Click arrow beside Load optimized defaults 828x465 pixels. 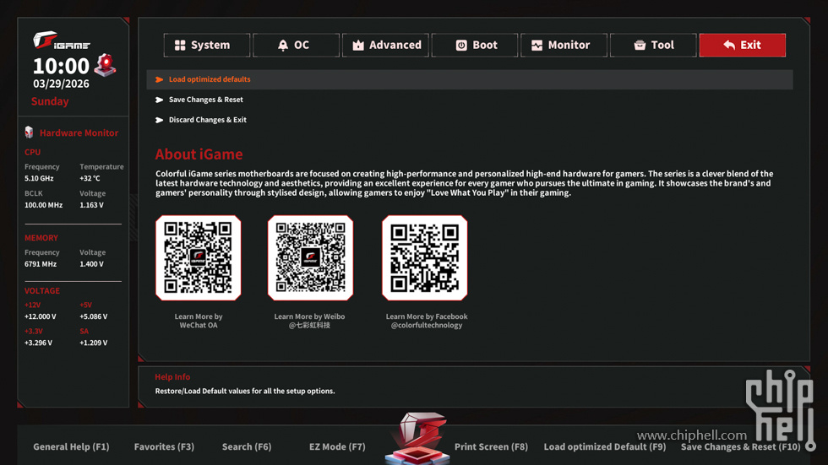click(x=159, y=79)
